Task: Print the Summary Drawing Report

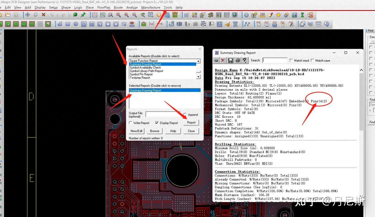Action: click(x=238, y=60)
